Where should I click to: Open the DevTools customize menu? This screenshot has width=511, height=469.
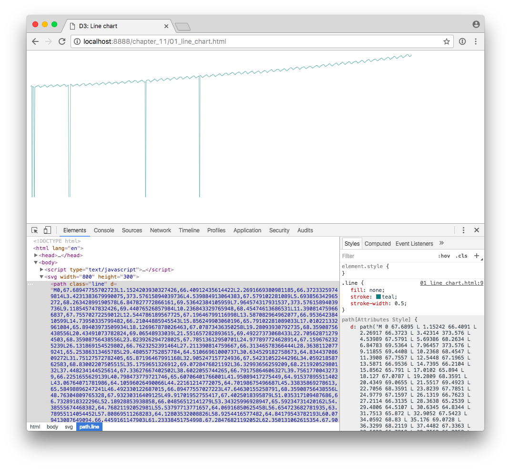tap(463, 230)
